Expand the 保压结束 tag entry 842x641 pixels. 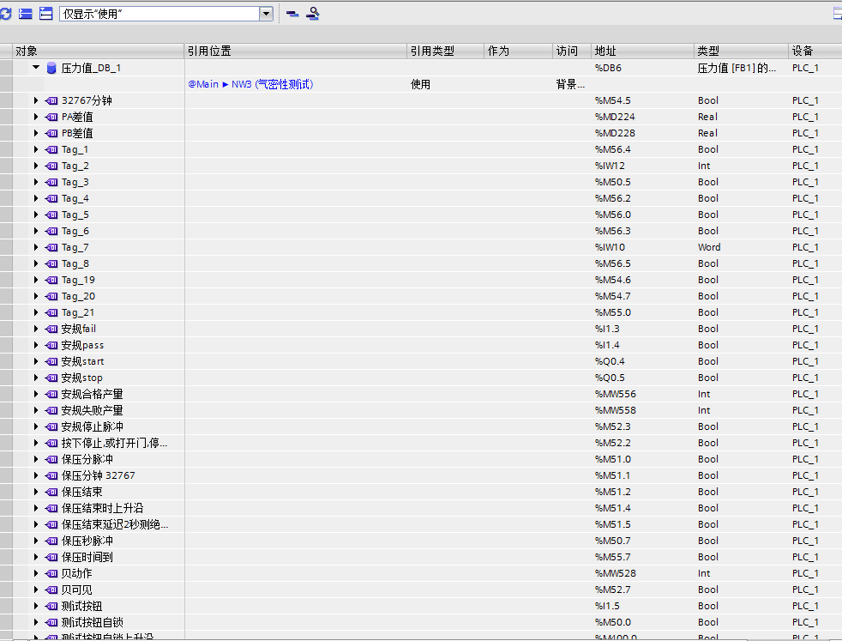pos(36,492)
